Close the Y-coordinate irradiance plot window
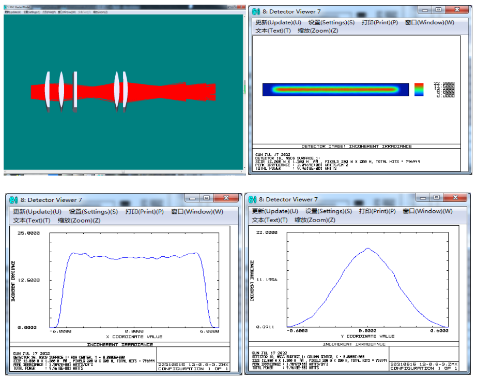477x379 pixels. [456, 198]
